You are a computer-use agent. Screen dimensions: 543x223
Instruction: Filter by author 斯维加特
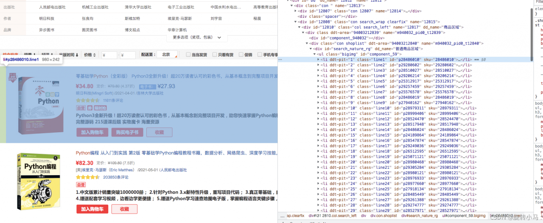point(133,19)
